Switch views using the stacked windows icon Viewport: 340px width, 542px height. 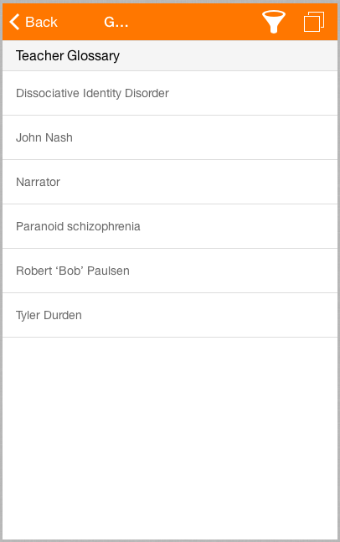314,22
